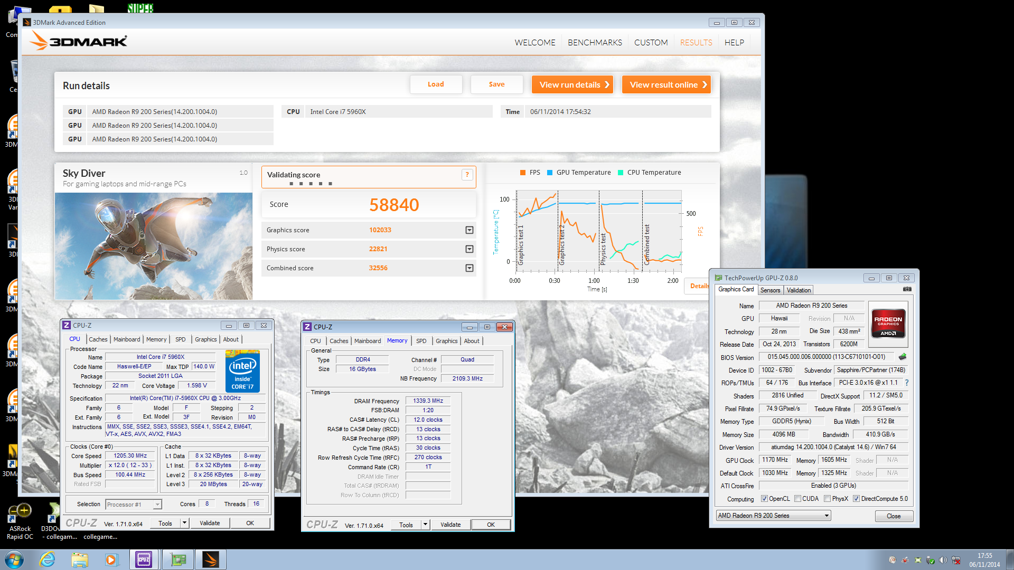Take GPU-Z screenshot with camera icon
This screenshot has height=570, width=1014.
(x=907, y=289)
